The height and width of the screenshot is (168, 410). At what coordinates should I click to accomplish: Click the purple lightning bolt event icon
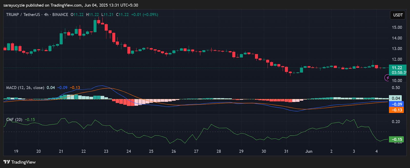pyautogui.click(x=387, y=77)
